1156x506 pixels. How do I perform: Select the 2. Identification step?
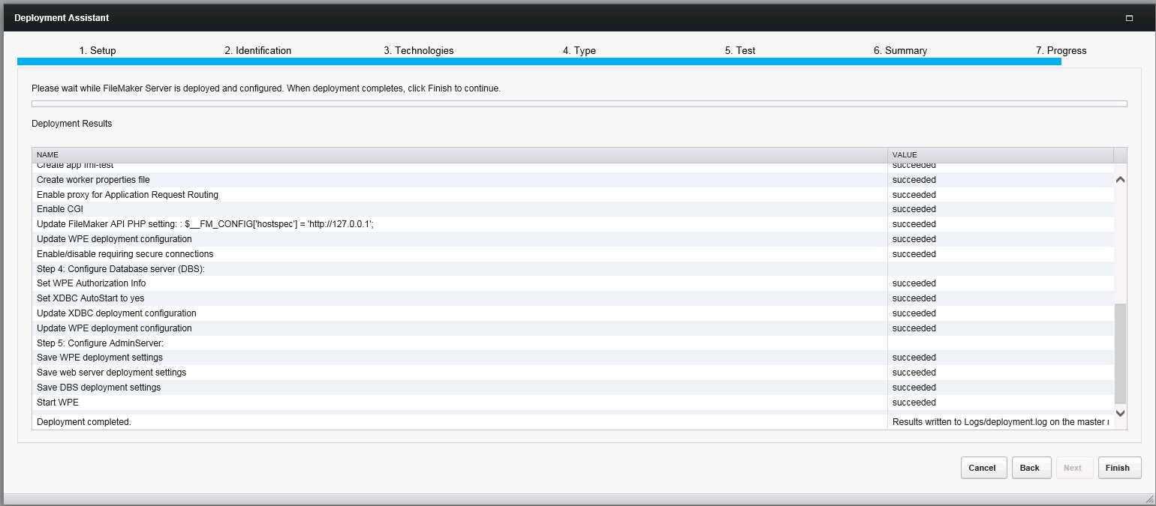click(257, 51)
